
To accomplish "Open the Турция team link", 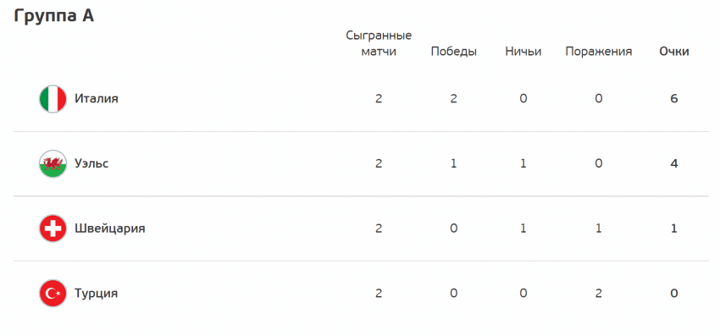I will pos(97,293).
